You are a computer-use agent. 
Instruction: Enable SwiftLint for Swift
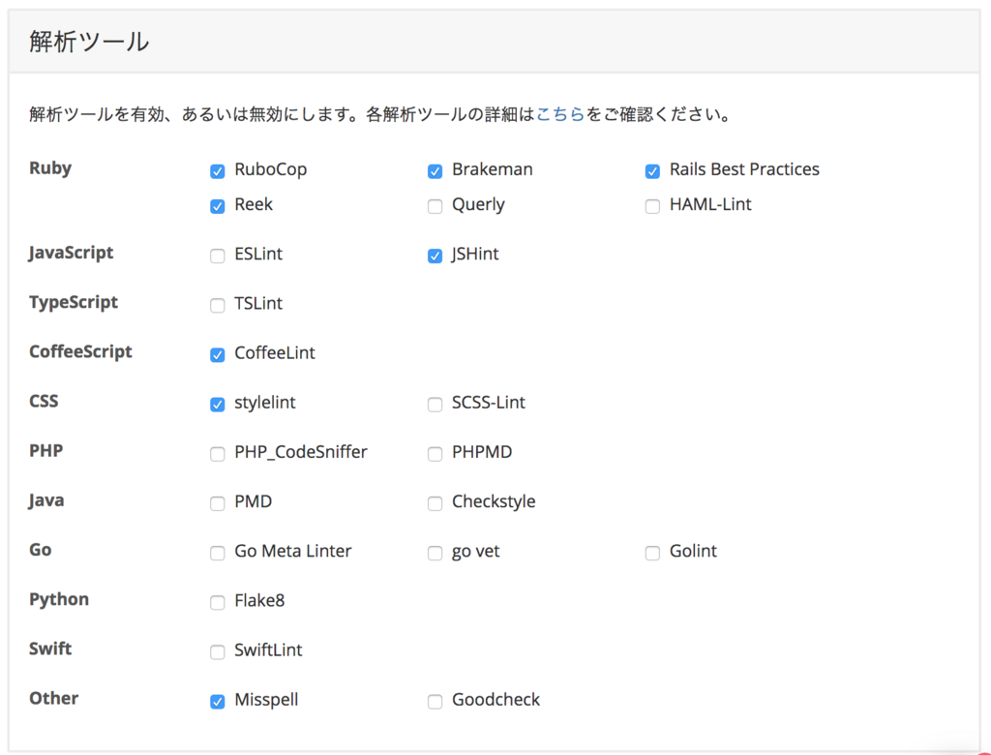218,652
